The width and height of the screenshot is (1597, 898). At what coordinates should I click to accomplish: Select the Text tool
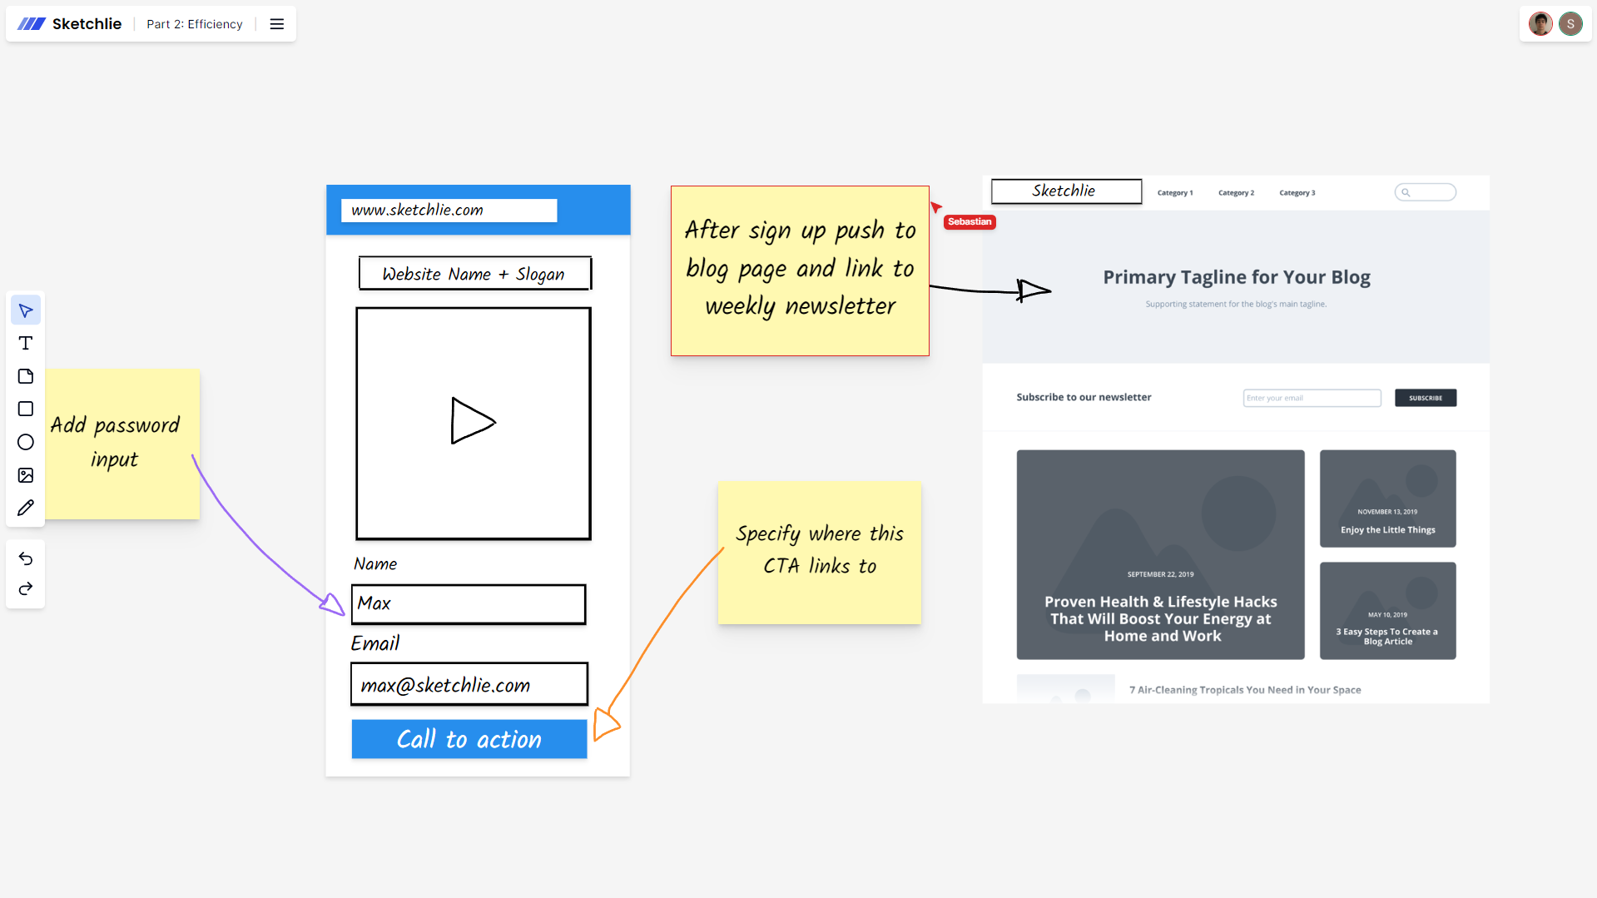tap(26, 343)
